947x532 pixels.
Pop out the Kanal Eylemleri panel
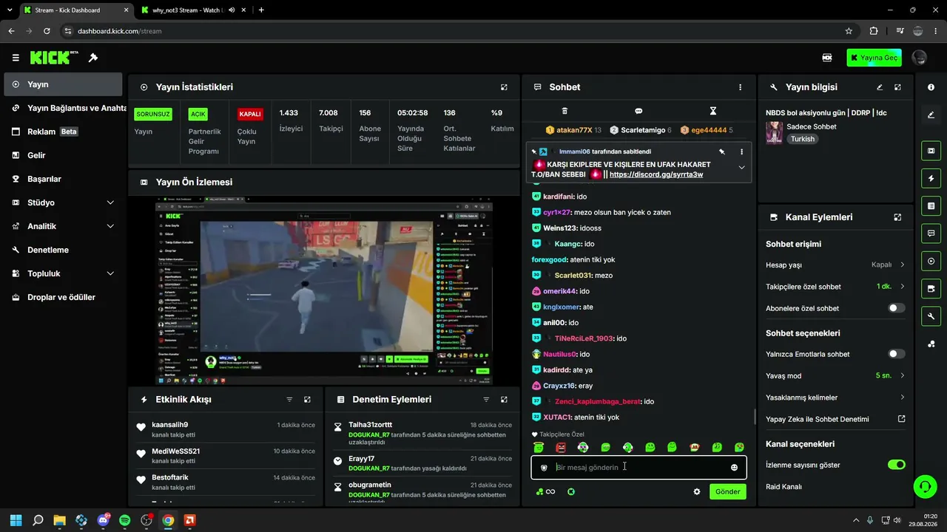897,217
